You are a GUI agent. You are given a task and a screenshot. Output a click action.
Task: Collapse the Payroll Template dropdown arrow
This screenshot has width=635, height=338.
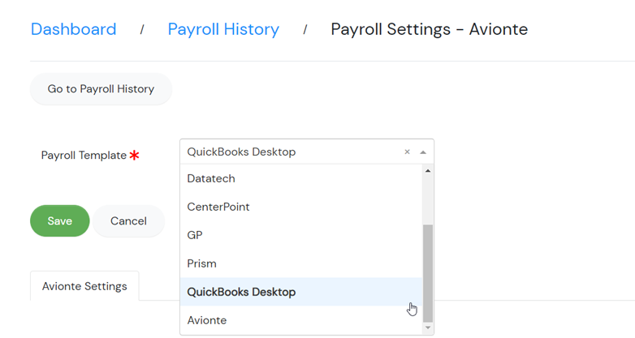(x=423, y=152)
